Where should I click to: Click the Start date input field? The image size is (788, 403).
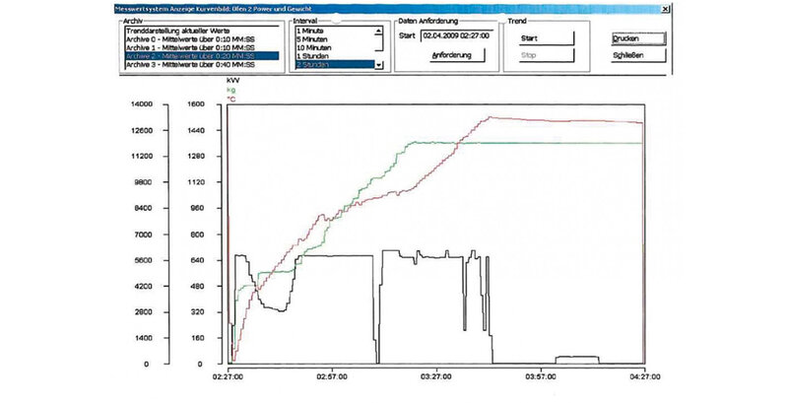click(x=452, y=36)
